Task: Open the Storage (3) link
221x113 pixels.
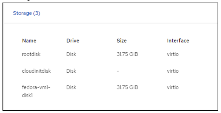Action: coord(26,13)
